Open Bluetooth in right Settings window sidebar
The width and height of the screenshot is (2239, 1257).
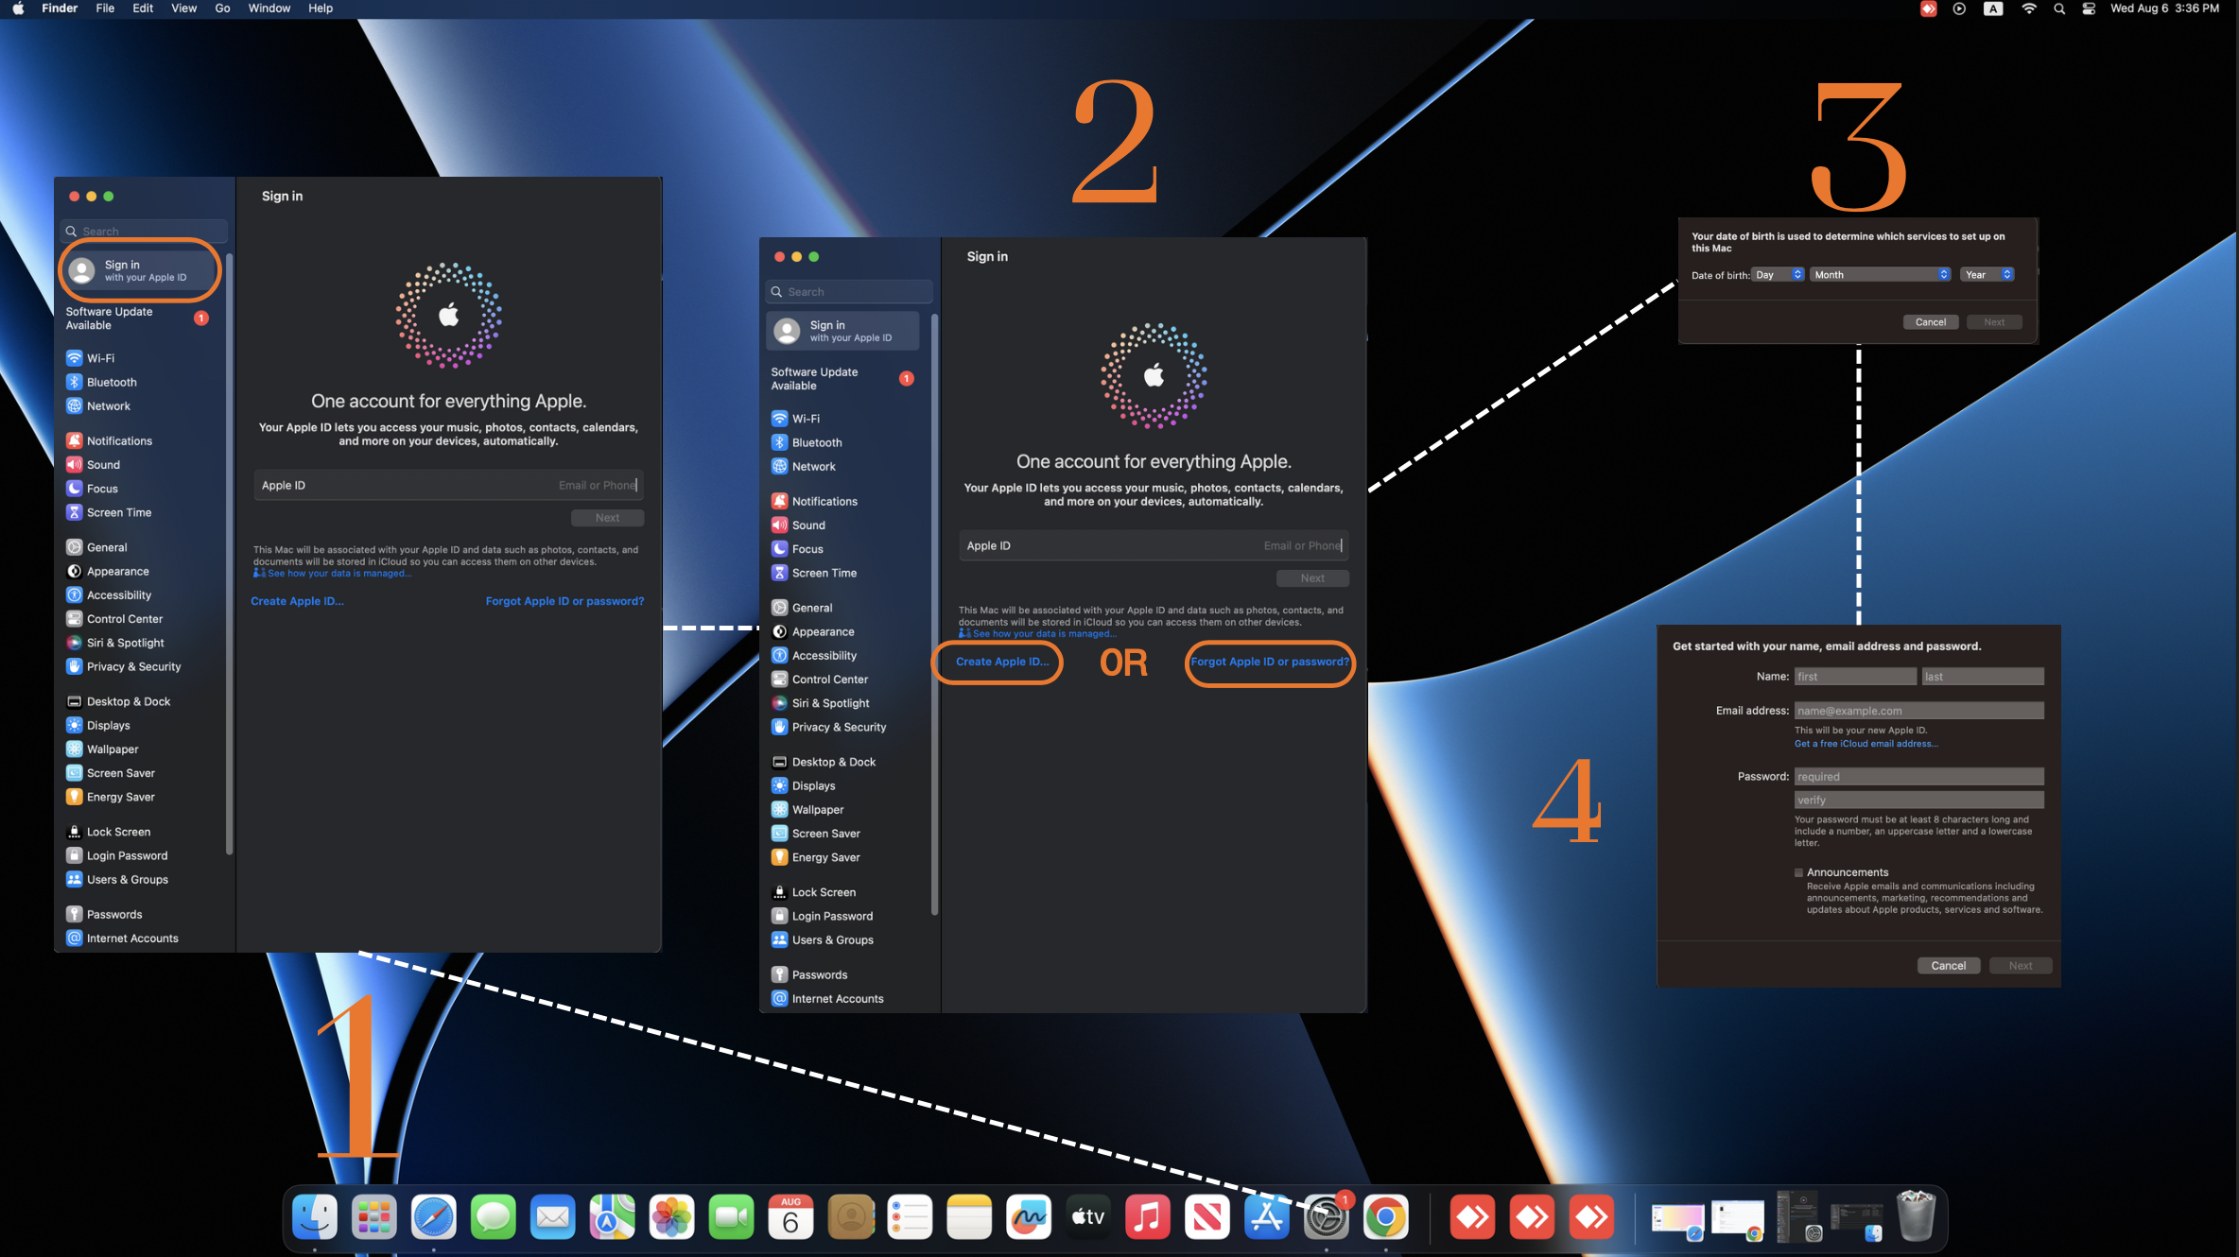[817, 443]
